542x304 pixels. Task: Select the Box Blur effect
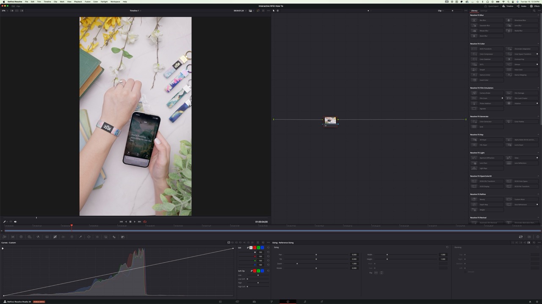click(487, 20)
